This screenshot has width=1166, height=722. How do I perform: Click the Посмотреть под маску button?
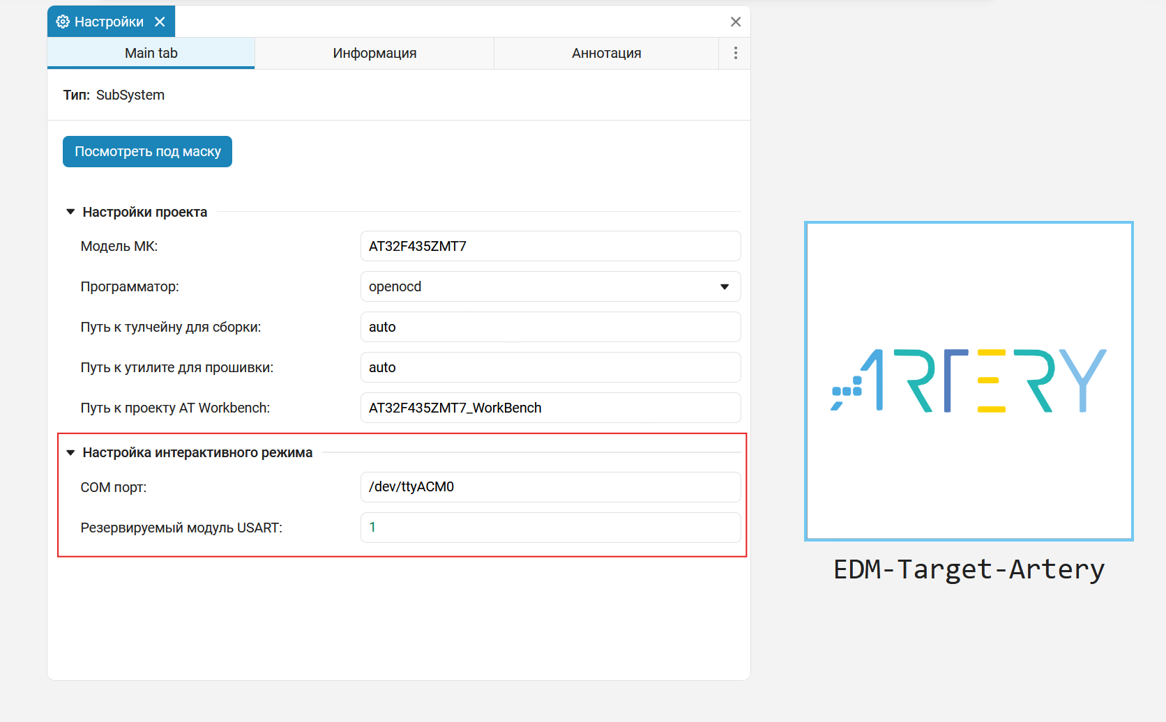click(x=147, y=151)
